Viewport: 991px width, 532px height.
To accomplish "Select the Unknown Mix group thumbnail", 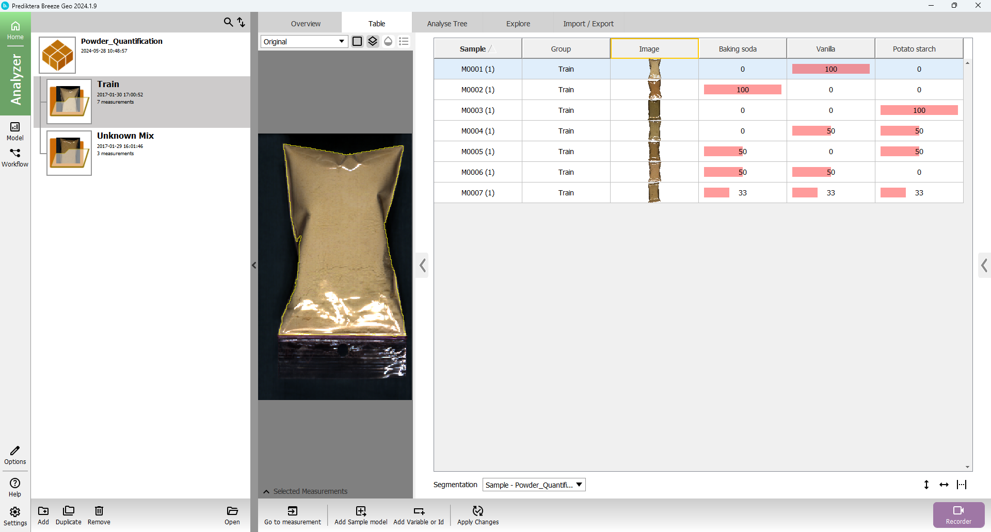I will 69,153.
